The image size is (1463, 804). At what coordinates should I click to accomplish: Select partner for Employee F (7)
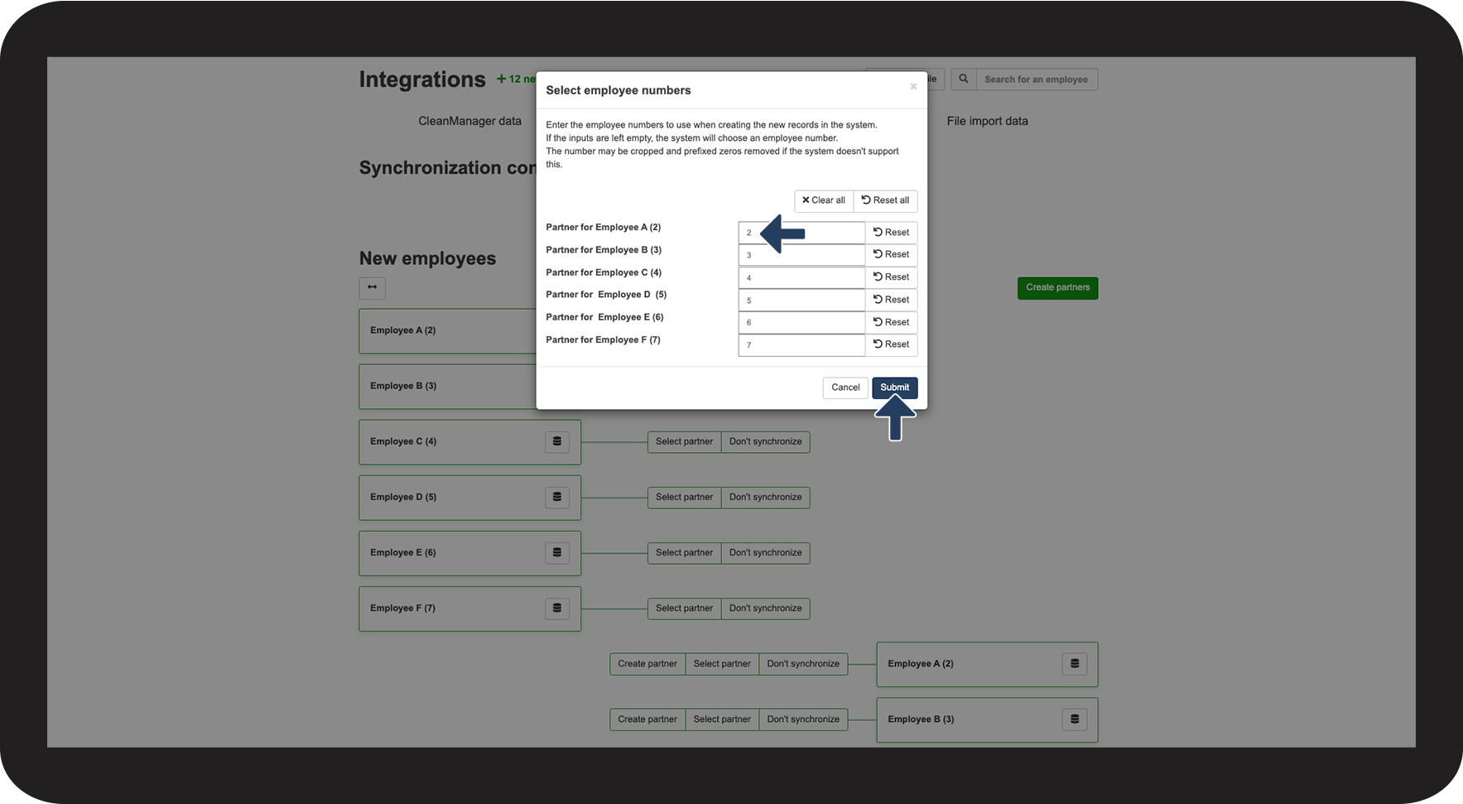click(x=684, y=609)
